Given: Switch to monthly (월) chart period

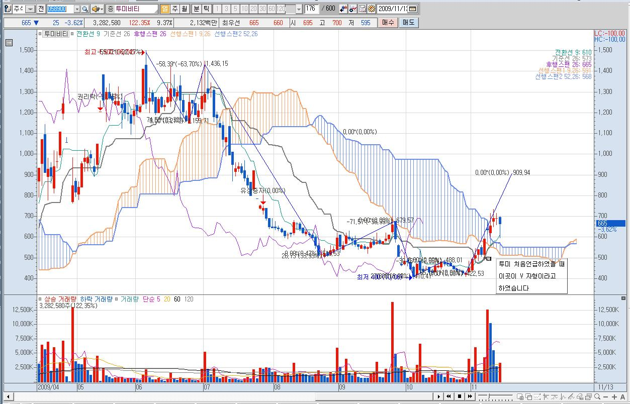Looking at the screenshot, I should coord(184,9).
